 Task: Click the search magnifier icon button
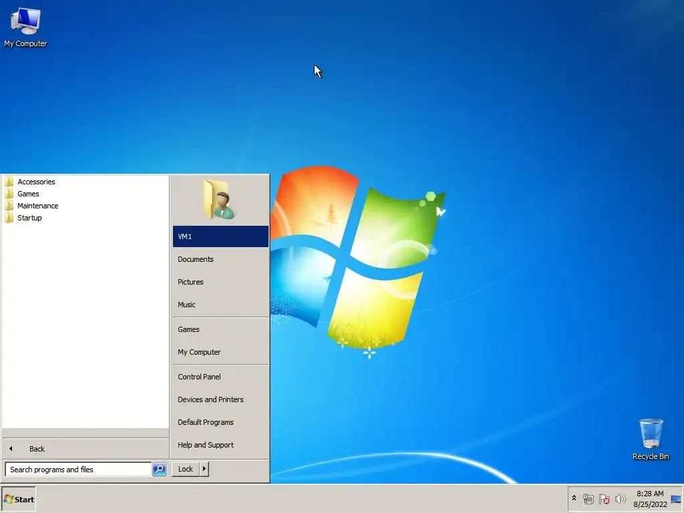[x=159, y=469]
